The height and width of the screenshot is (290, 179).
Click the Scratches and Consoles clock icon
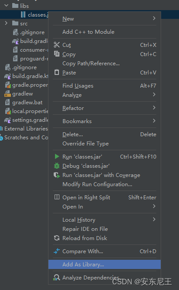1,138
